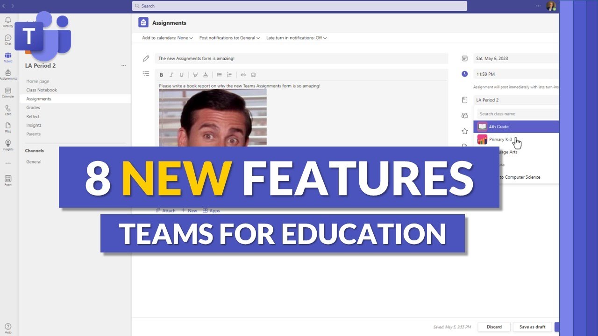Image resolution: width=598 pixels, height=336 pixels.
Task: Open Parents in team menu
Action: coord(33,134)
